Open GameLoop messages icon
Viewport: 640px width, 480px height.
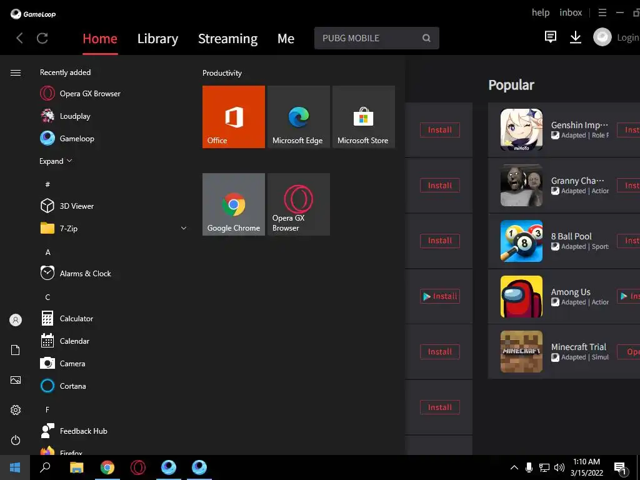tap(551, 37)
